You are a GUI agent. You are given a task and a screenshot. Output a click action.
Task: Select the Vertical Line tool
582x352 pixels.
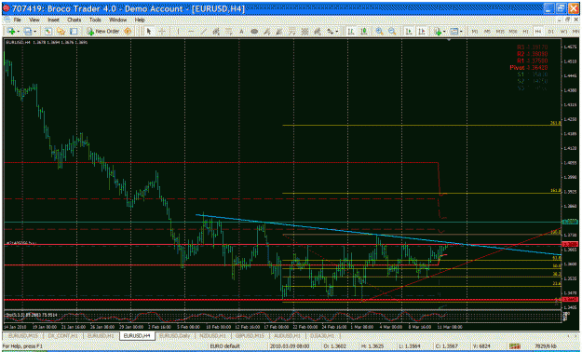click(179, 32)
